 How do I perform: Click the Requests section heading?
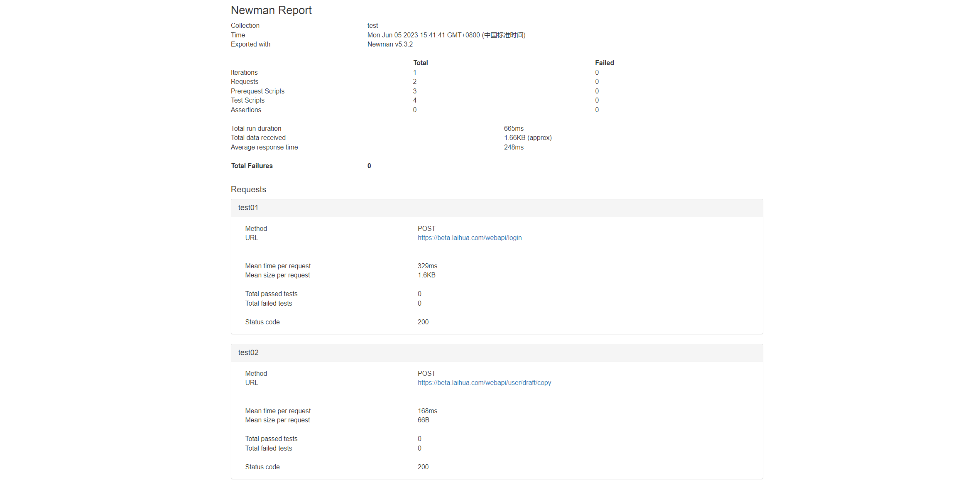(x=248, y=189)
